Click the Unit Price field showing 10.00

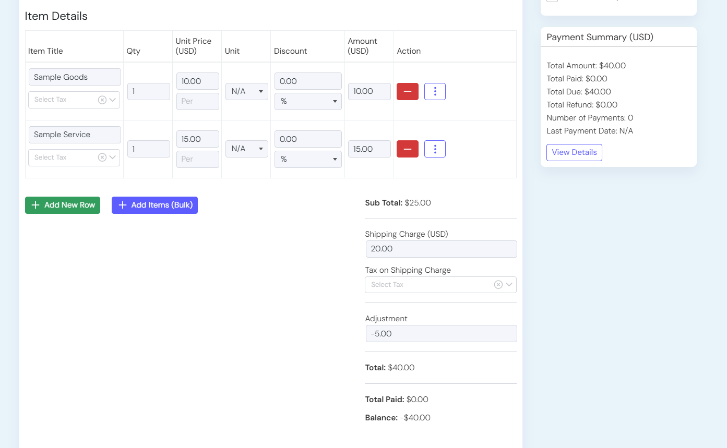coord(198,81)
